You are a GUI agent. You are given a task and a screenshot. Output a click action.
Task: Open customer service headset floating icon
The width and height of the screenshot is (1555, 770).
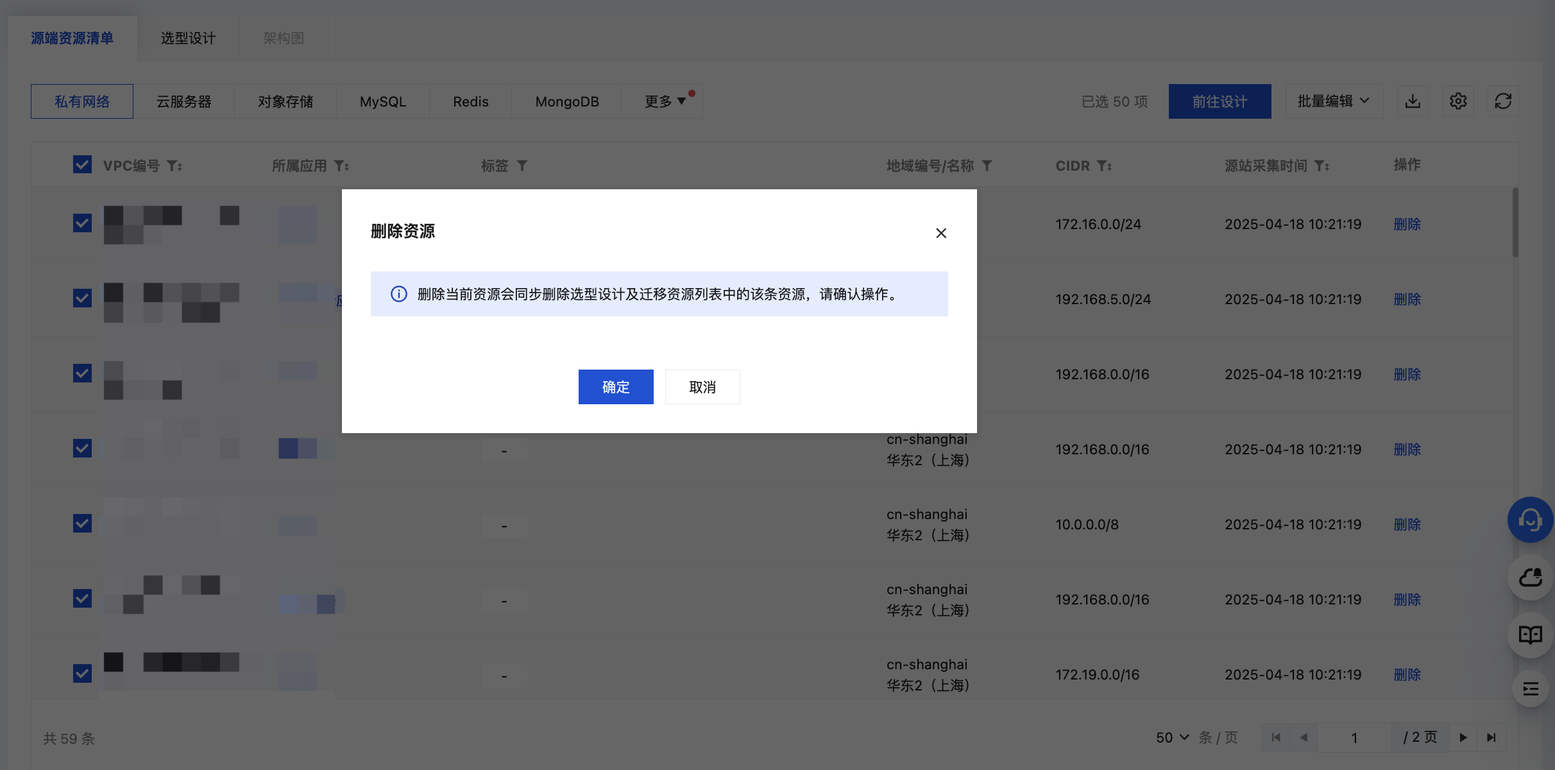tap(1530, 520)
